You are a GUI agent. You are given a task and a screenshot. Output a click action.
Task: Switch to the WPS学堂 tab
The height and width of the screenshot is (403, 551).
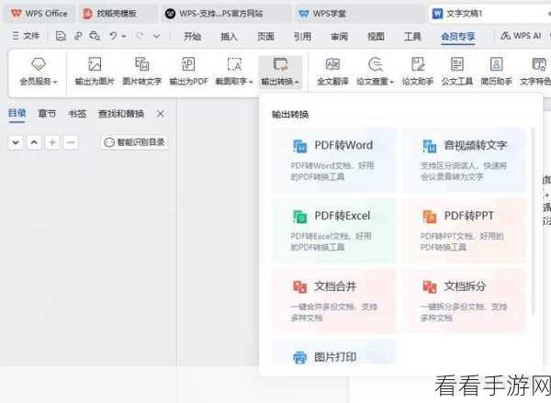[x=359, y=14]
